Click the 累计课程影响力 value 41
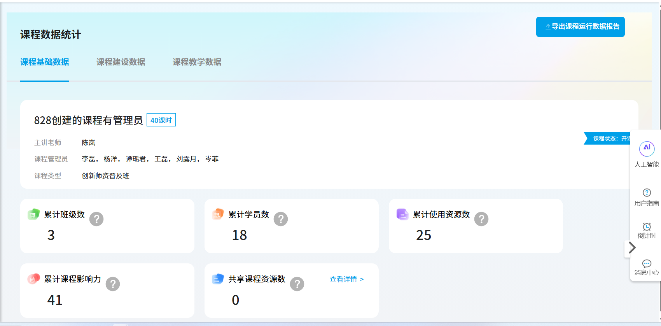The height and width of the screenshot is (326, 661). tap(55, 300)
